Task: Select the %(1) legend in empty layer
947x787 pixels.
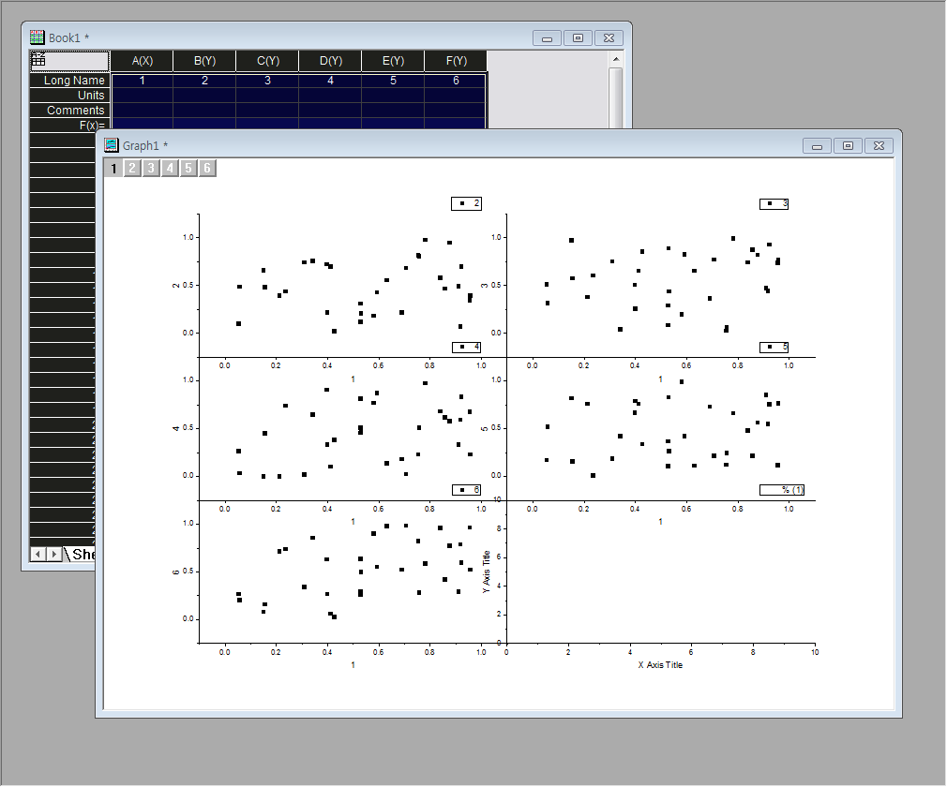Action: [782, 489]
